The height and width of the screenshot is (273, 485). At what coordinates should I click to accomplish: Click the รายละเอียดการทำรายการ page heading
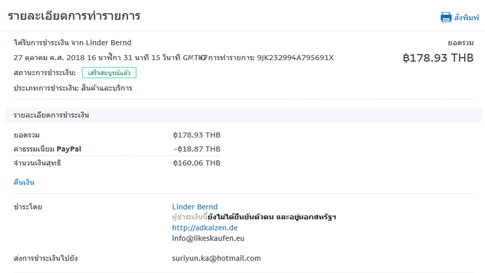click(74, 16)
